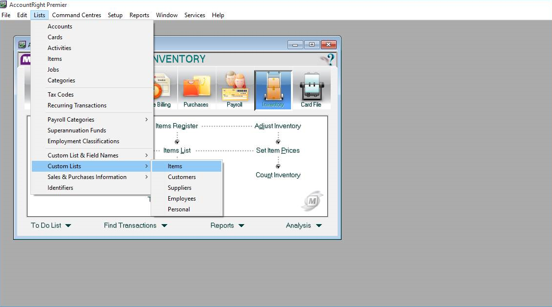Open the Card File command centre icon
Viewport: 552px width, 307px height.
[x=311, y=90]
